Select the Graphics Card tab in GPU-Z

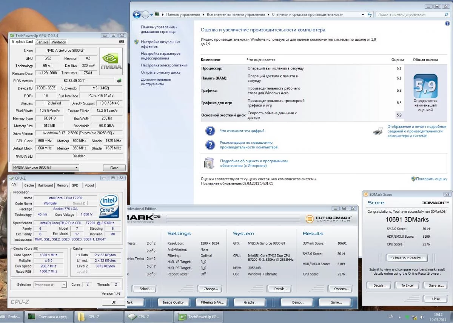tap(22, 42)
